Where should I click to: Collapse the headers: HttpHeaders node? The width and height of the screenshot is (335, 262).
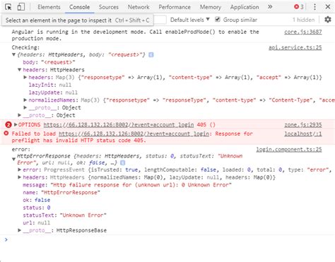click(x=20, y=70)
